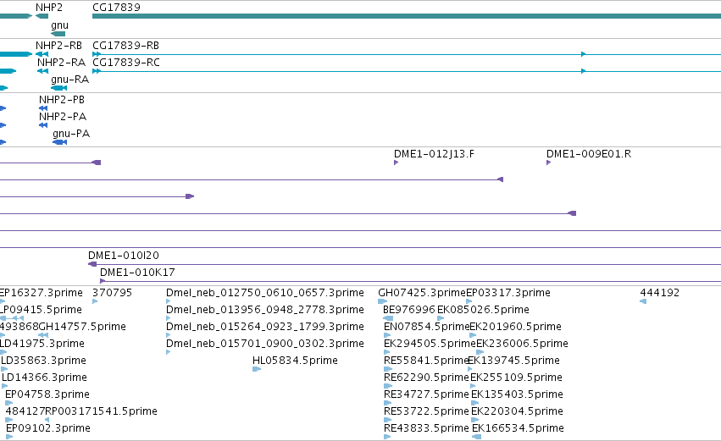Select the EK135403.5prime EST label
Image resolution: width=721 pixels, height=441 pixels.
518,394
